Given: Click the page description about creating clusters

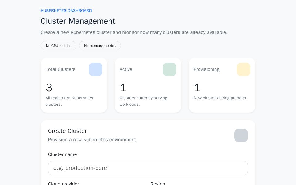Looking at the screenshot, I should click(134, 32).
